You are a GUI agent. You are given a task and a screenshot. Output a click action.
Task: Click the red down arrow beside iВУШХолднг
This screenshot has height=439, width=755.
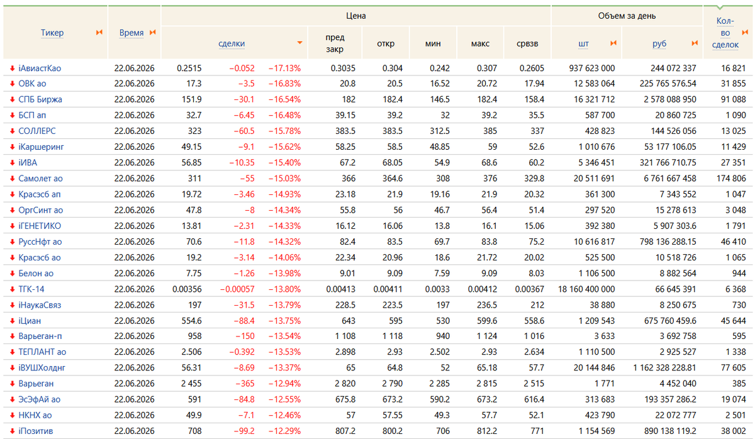[11, 368]
